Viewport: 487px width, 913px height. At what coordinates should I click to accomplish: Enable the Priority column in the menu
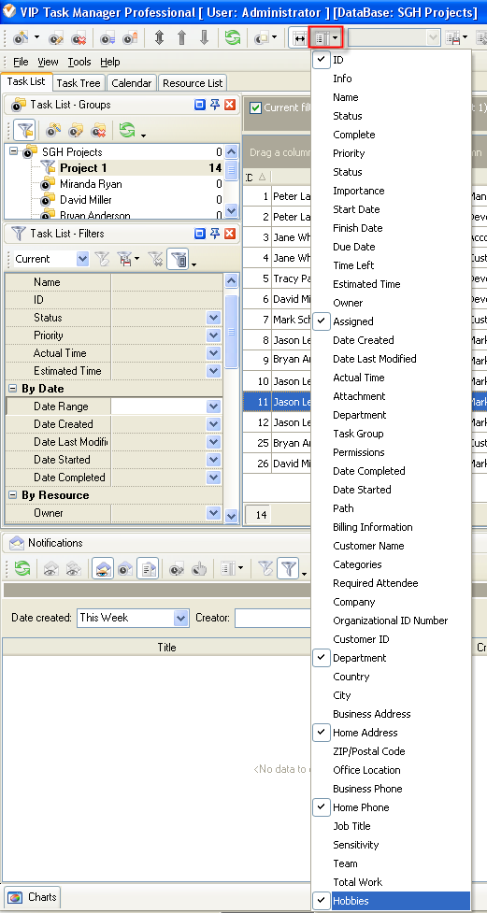[391, 153]
